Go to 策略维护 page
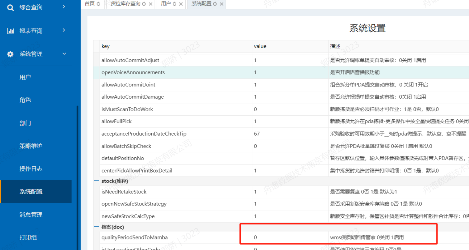Screen dimensions: 469x250 pyautogui.click(x=31, y=146)
